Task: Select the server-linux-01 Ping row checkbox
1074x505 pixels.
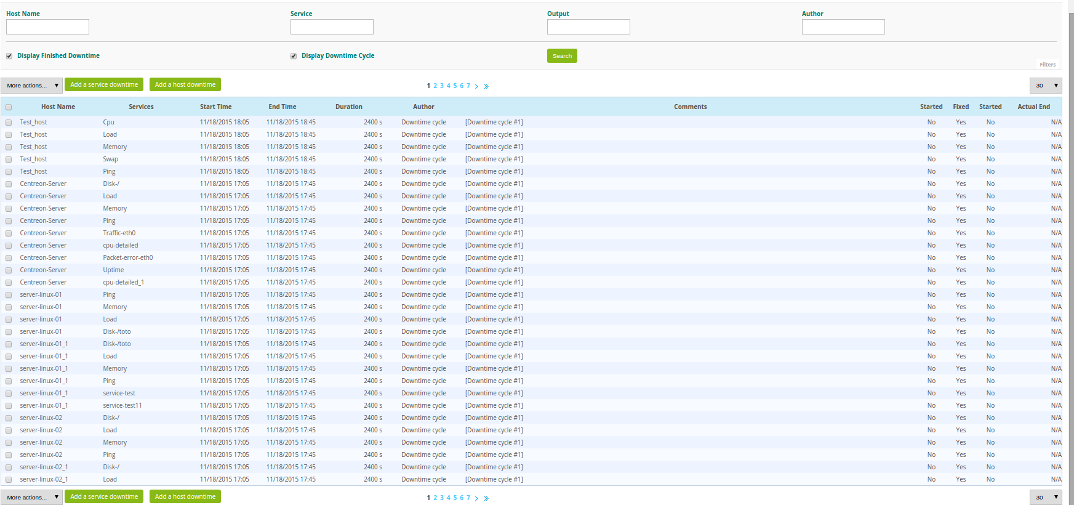Action: [9, 295]
